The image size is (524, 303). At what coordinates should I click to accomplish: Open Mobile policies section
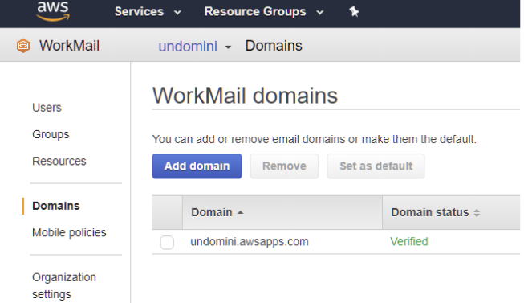pos(69,232)
